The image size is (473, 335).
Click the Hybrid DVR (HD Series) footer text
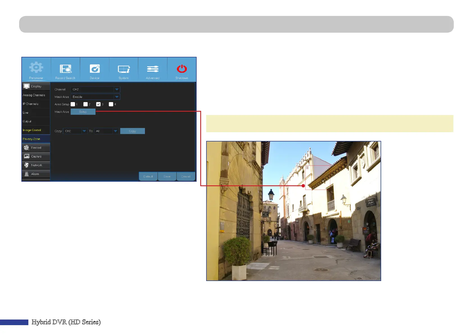pos(66,322)
